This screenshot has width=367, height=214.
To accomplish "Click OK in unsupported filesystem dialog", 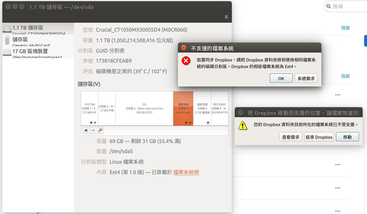I will (x=281, y=78).
